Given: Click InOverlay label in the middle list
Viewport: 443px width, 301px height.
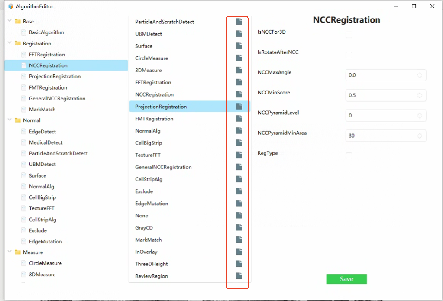Looking at the screenshot, I should 146,252.
